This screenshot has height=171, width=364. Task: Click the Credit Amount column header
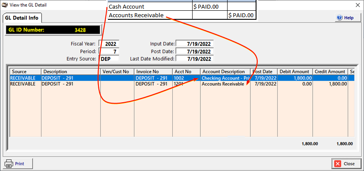click(330, 72)
